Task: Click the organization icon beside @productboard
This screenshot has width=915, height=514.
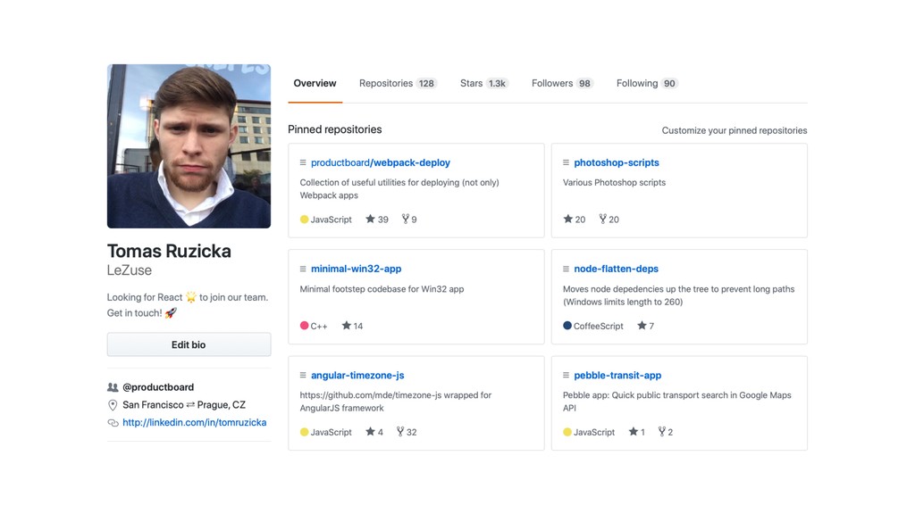Action: 113,387
